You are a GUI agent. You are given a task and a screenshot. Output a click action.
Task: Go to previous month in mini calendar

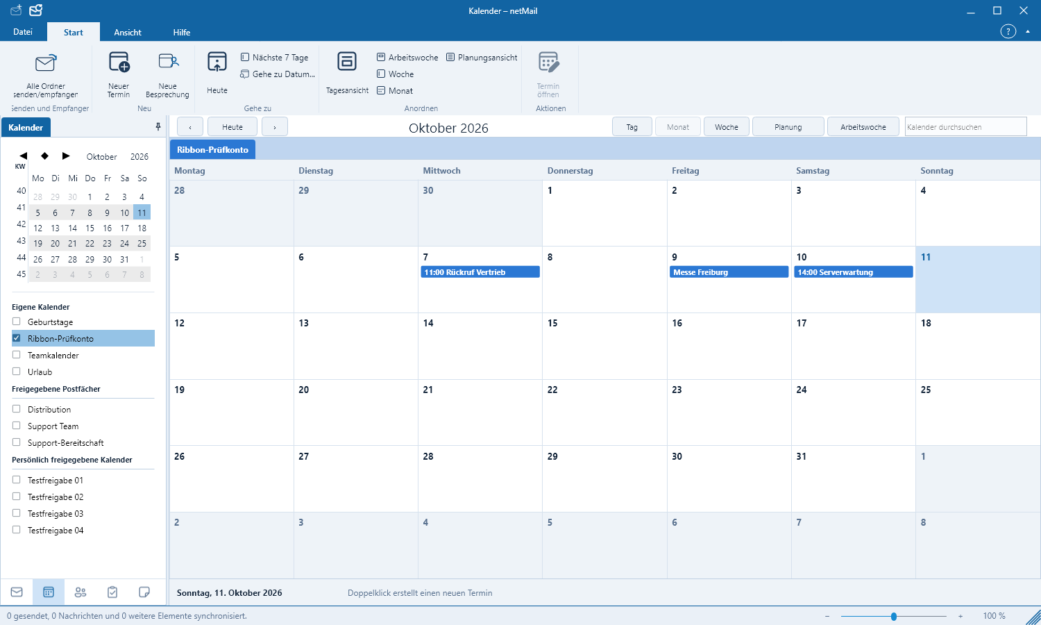[24, 156]
